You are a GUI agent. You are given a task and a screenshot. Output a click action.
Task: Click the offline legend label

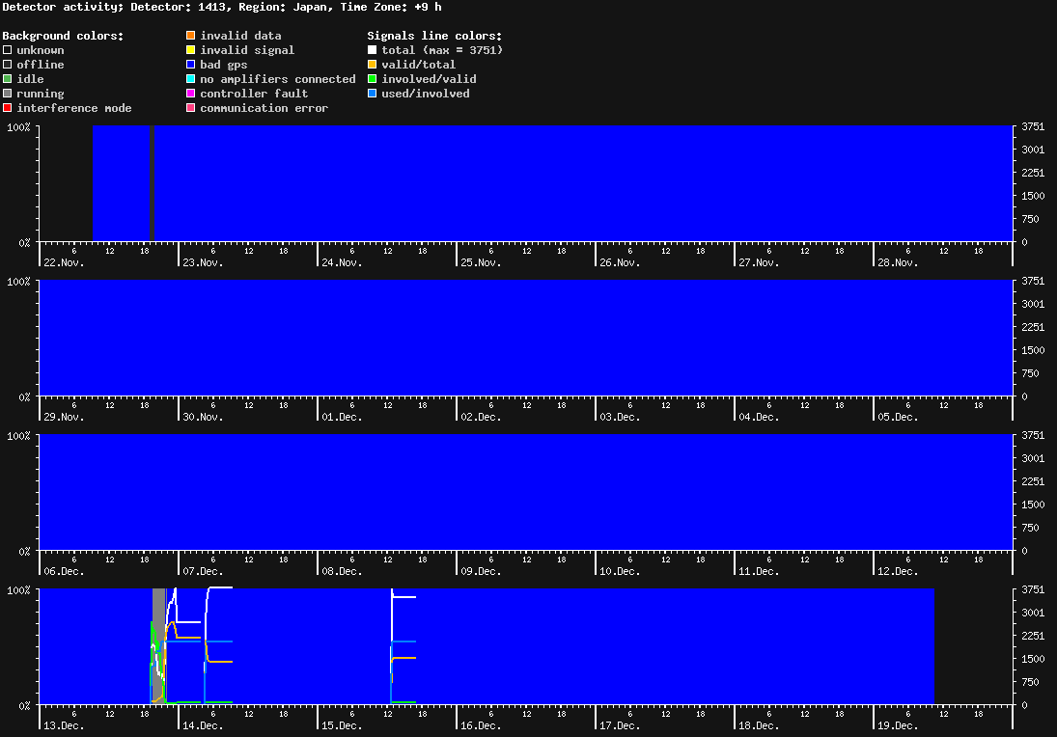40,65
